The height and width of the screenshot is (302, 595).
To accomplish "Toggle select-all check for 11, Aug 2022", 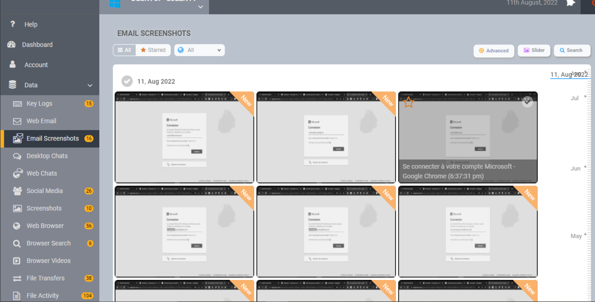I will pos(127,81).
